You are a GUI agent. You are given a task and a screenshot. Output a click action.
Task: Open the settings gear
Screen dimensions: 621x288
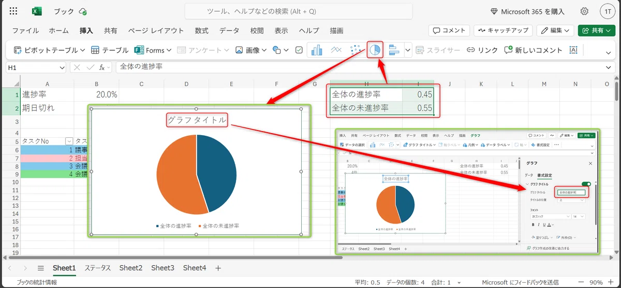pos(584,11)
